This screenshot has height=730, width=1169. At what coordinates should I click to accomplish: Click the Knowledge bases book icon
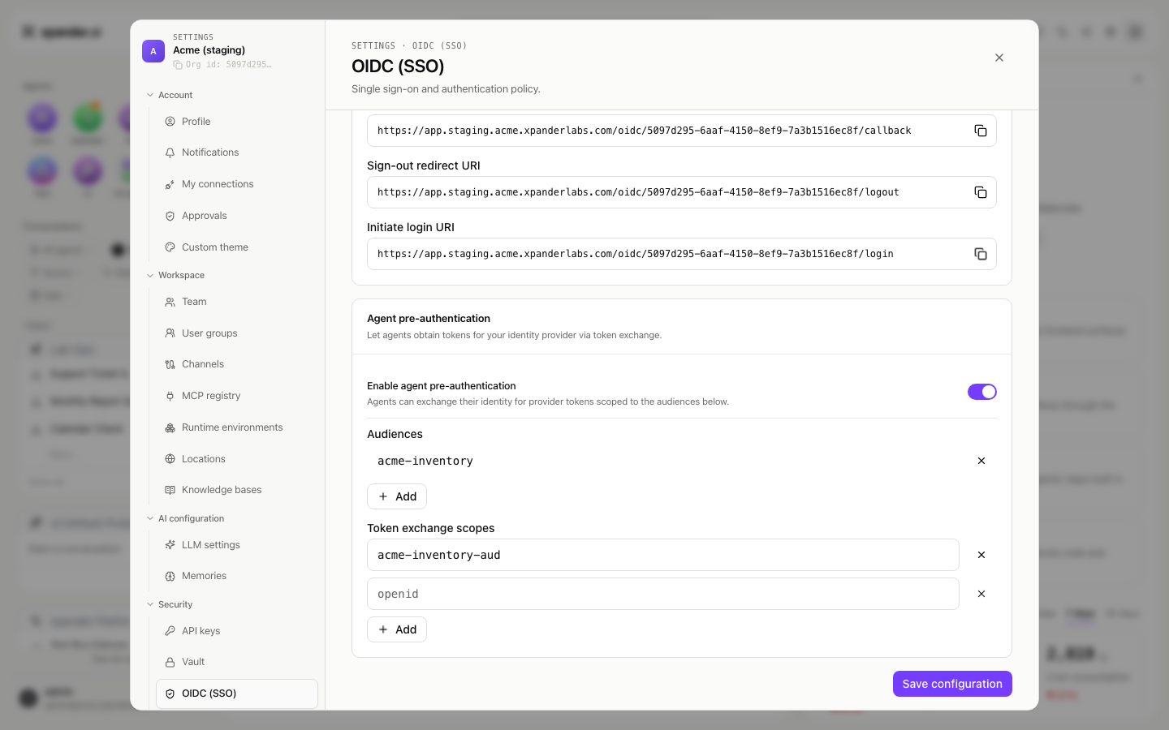coord(170,490)
